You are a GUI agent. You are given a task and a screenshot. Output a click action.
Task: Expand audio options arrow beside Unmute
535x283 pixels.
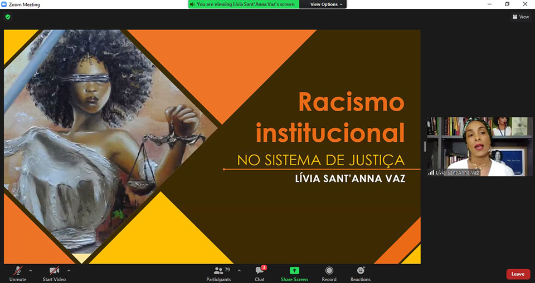click(31, 271)
